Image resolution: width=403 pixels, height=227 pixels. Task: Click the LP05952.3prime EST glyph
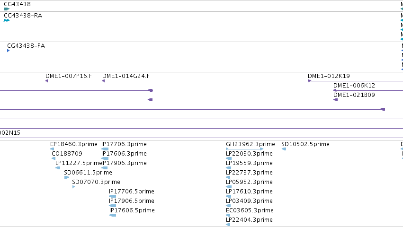click(x=228, y=187)
